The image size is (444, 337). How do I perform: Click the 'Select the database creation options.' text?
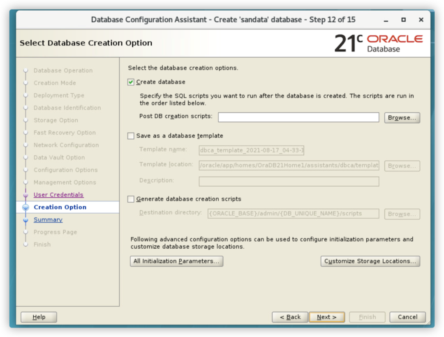(x=183, y=68)
